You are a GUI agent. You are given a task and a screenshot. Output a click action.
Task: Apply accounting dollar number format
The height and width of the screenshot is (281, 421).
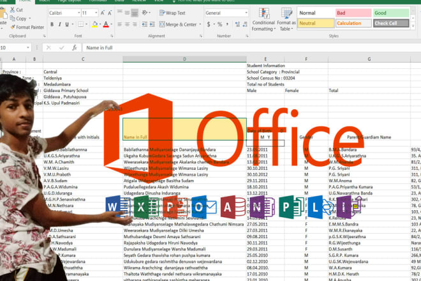[x=209, y=24]
